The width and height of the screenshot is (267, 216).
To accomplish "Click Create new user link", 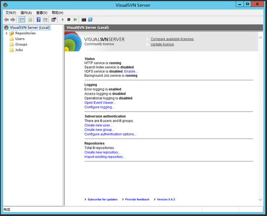I will (x=98, y=125).
